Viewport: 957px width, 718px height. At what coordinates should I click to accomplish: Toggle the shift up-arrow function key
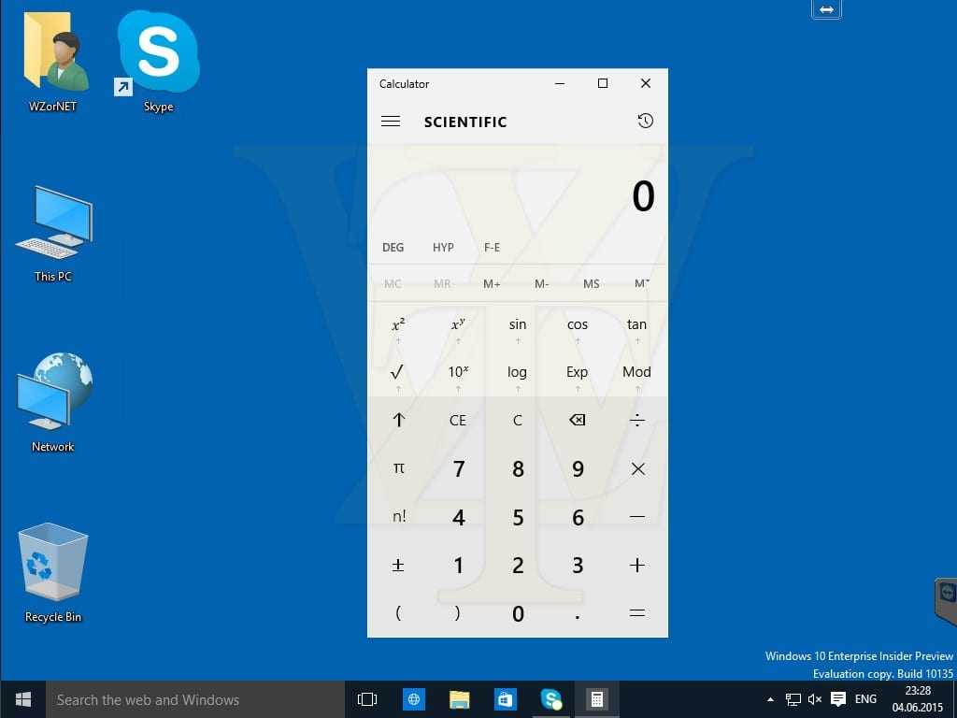coord(398,421)
